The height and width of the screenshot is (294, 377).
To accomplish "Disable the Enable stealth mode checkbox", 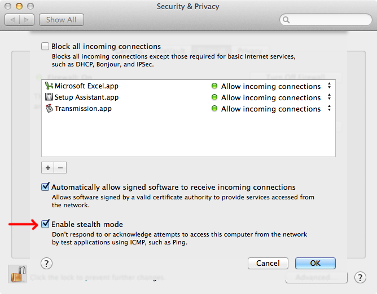I will pos(45,224).
